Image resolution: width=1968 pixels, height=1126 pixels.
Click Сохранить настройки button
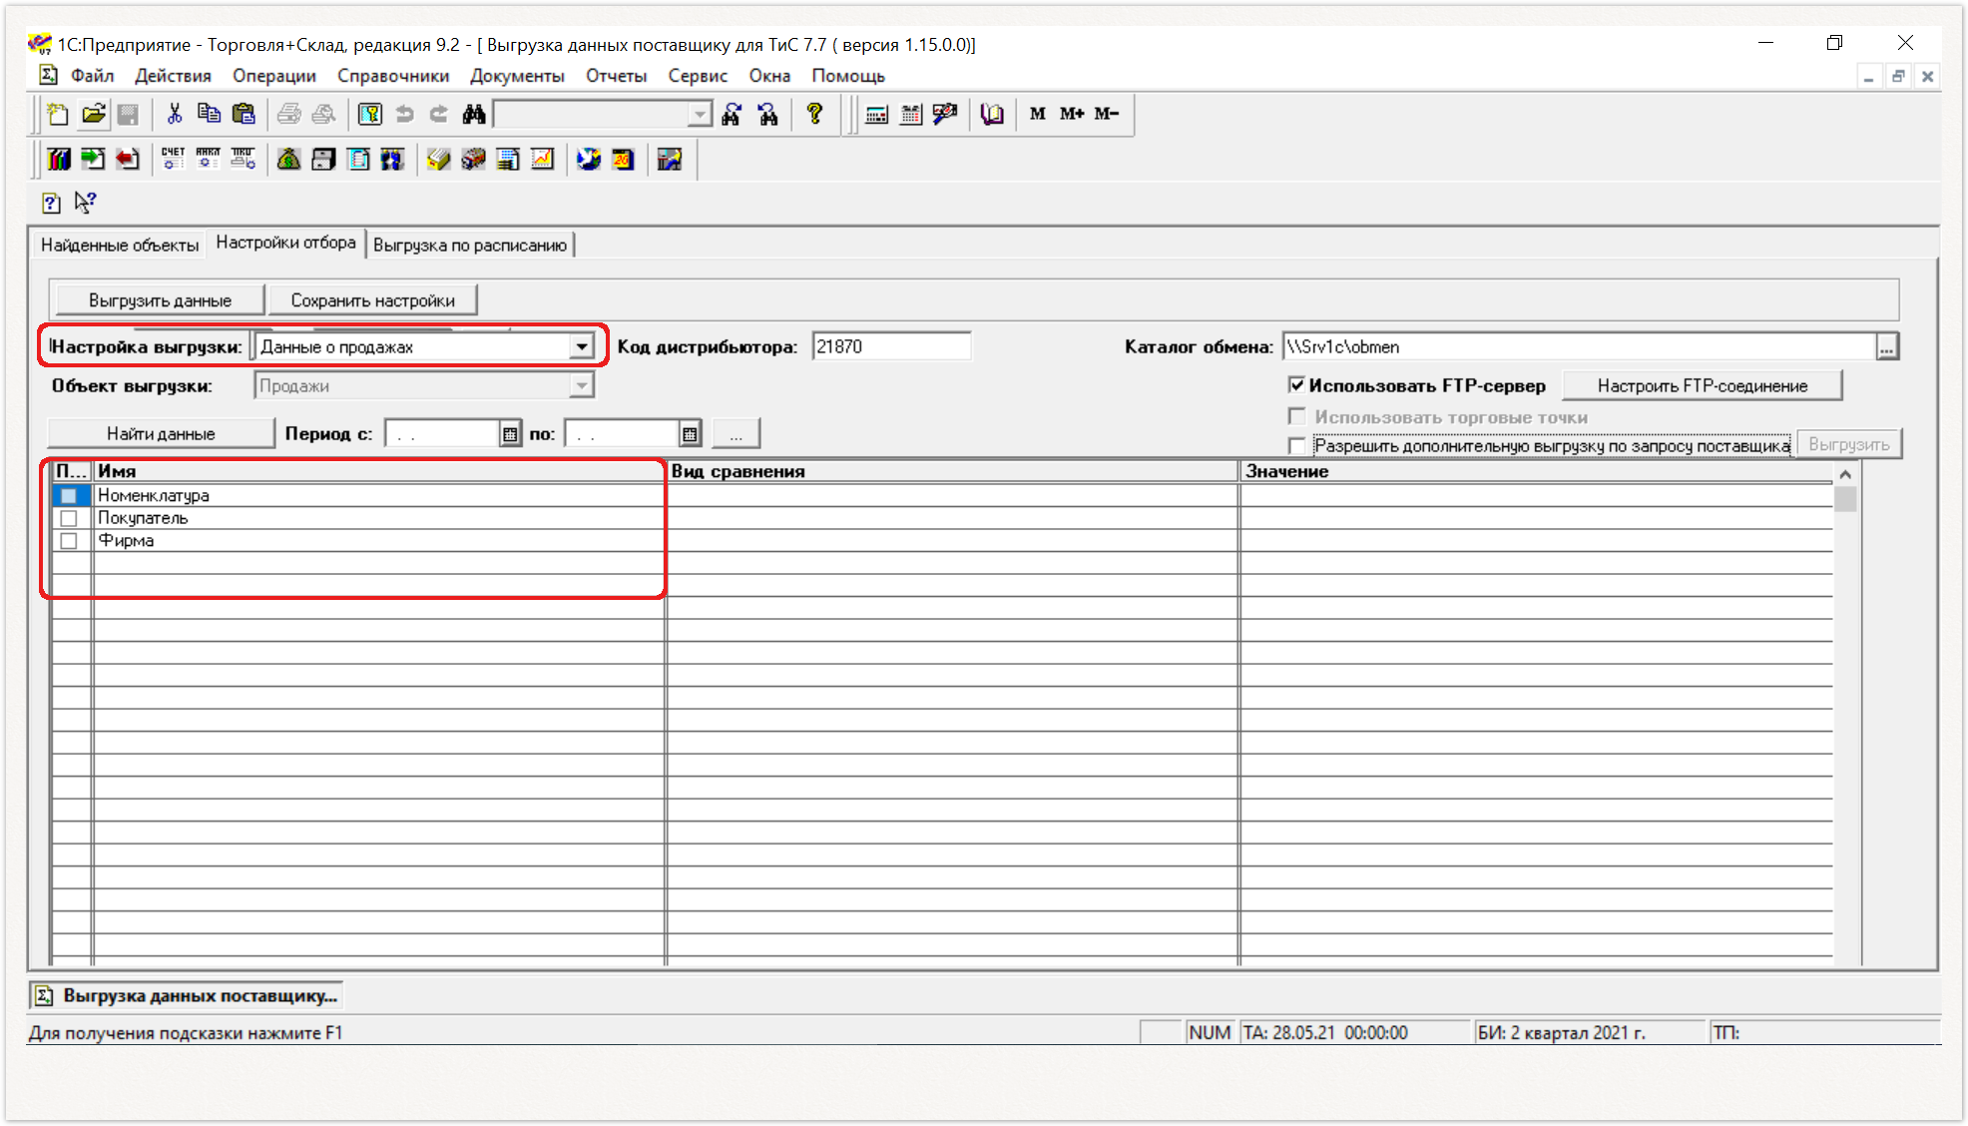tap(372, 300)
